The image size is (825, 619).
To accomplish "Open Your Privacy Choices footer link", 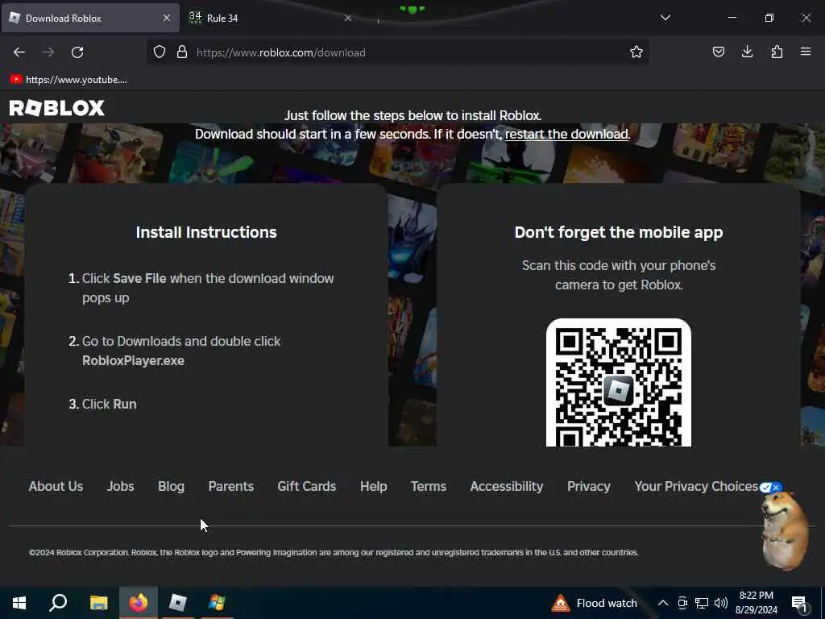I will pos(696,486).
